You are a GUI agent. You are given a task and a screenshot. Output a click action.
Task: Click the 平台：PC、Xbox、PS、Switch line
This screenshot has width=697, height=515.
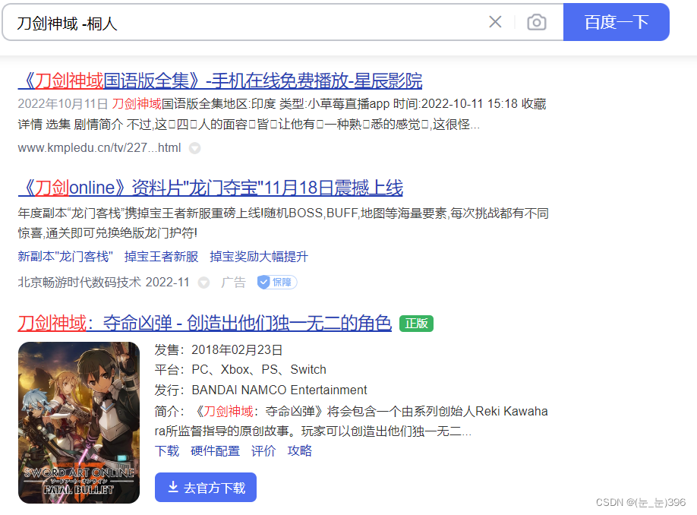(240, 370)
